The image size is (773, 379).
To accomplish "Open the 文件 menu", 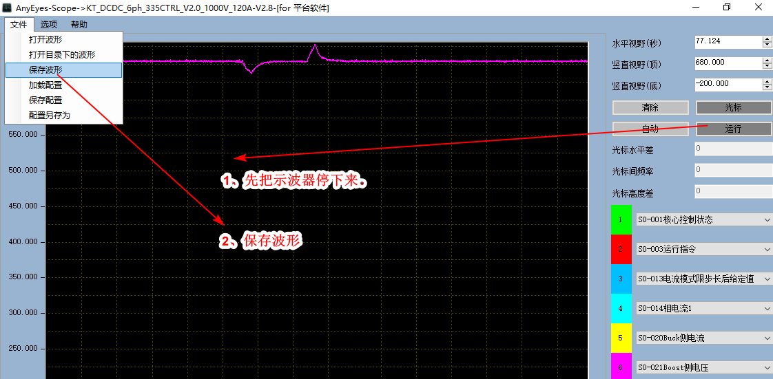I will point(19,25).
